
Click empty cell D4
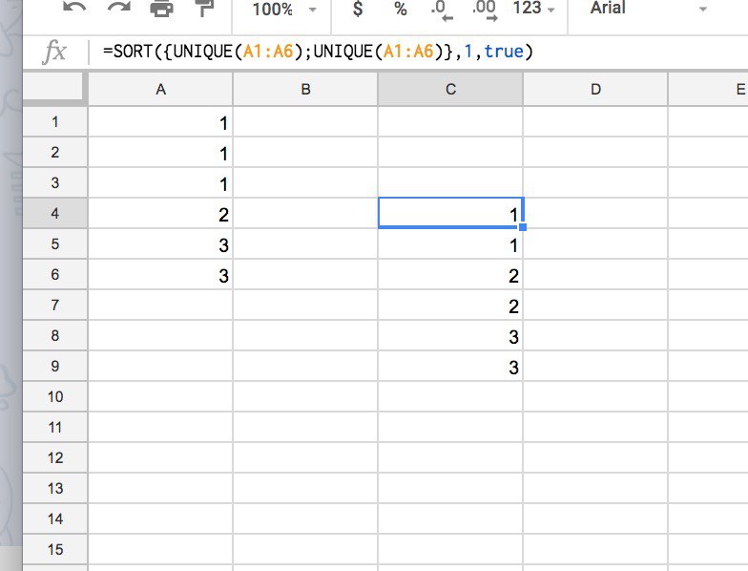[595, 214]
